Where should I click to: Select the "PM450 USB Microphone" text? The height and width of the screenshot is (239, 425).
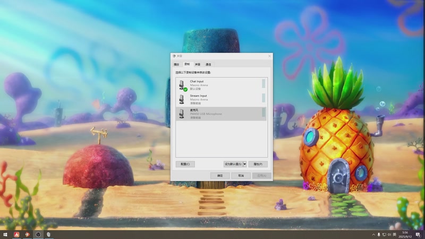click(x=206, y=114)
